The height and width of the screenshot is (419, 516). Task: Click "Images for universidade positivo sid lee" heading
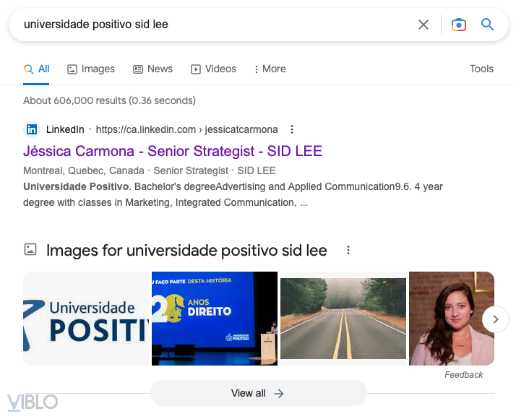point(186,251)
